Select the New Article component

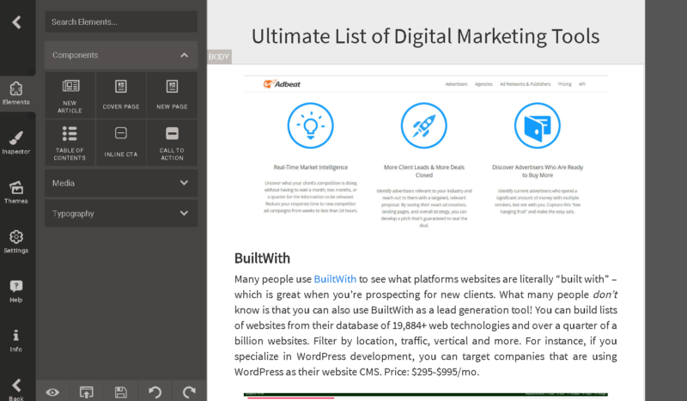(x=70, y=95)
